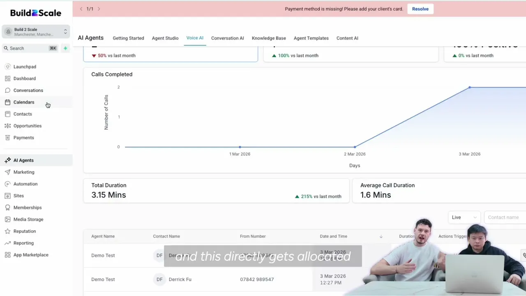Click the App Marketplace icon

click(7, 255)
